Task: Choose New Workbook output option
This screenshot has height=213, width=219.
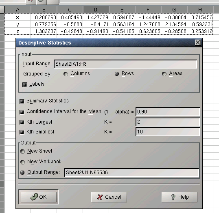Action: tap(22, 162)
